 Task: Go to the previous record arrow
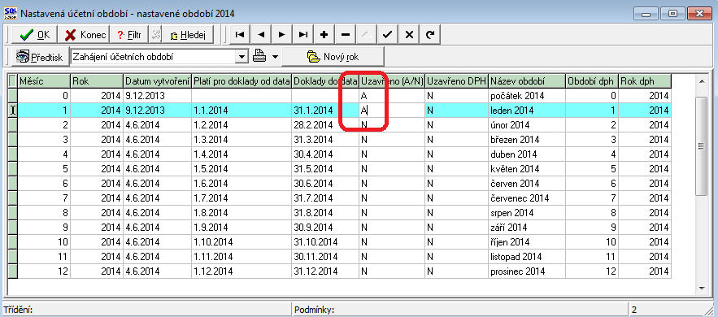[x=260, y=35]
